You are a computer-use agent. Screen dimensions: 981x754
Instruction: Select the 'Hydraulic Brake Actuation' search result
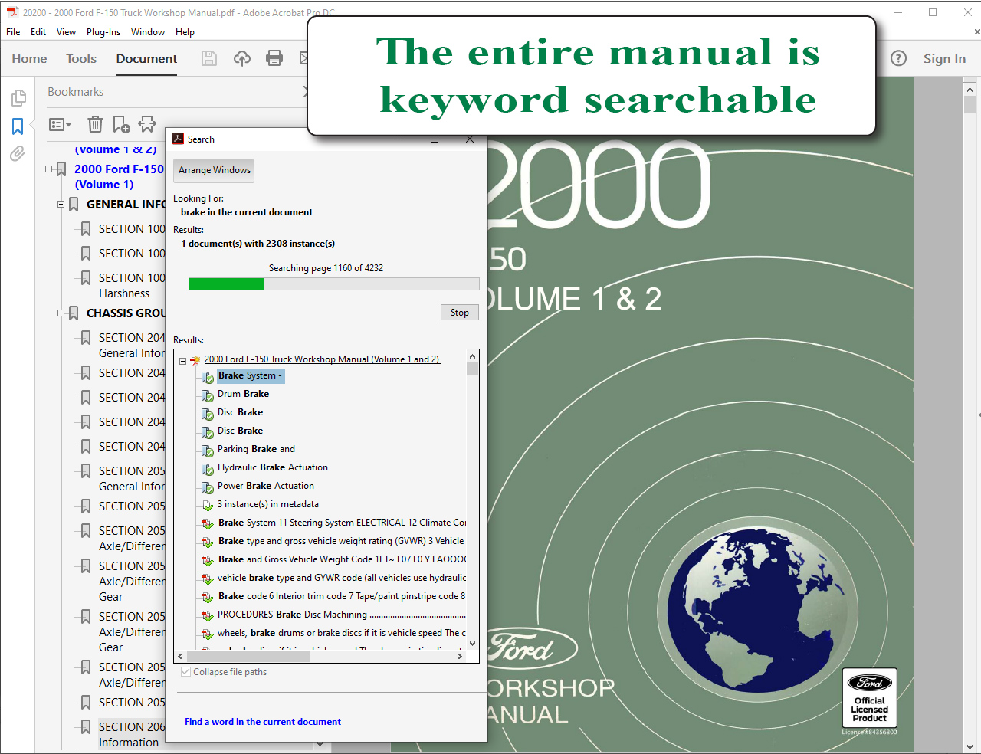(272, 467)
